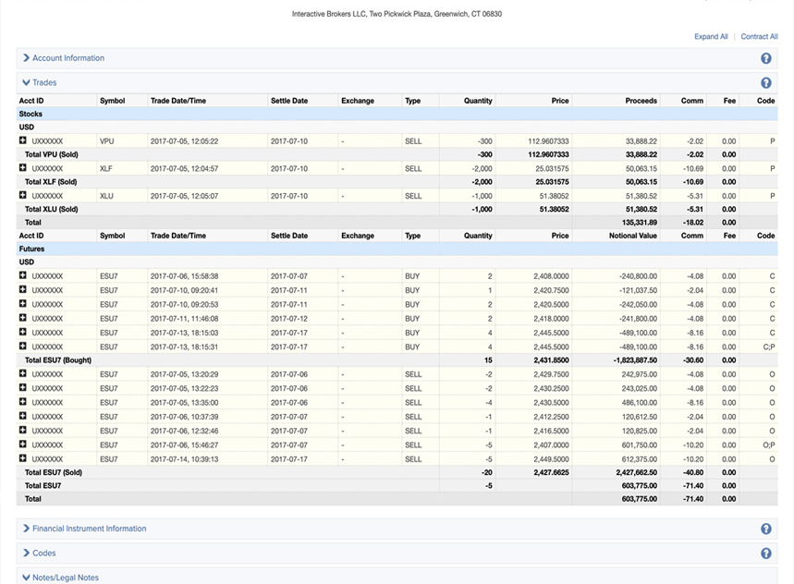The image size is (794, 584).
Task: Open help for Financial Instrument Information
Action: coord(765,529)
